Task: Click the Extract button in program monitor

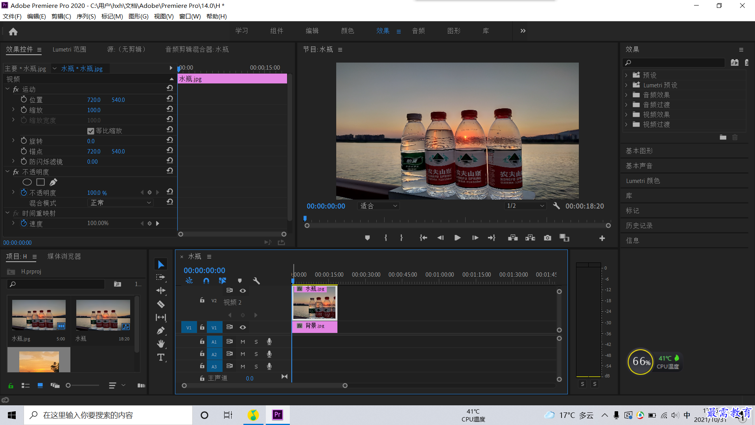Action: pyautogui.click(x=530, y=238)
